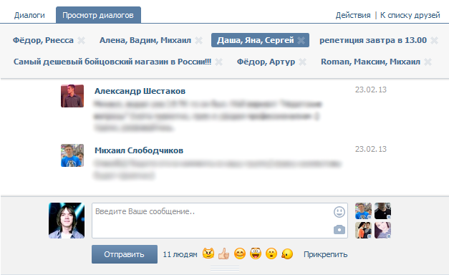This screenshot has width=449, height=275.
Task: Insert the big grin emoji with glasses
Action: pos(256,254)
